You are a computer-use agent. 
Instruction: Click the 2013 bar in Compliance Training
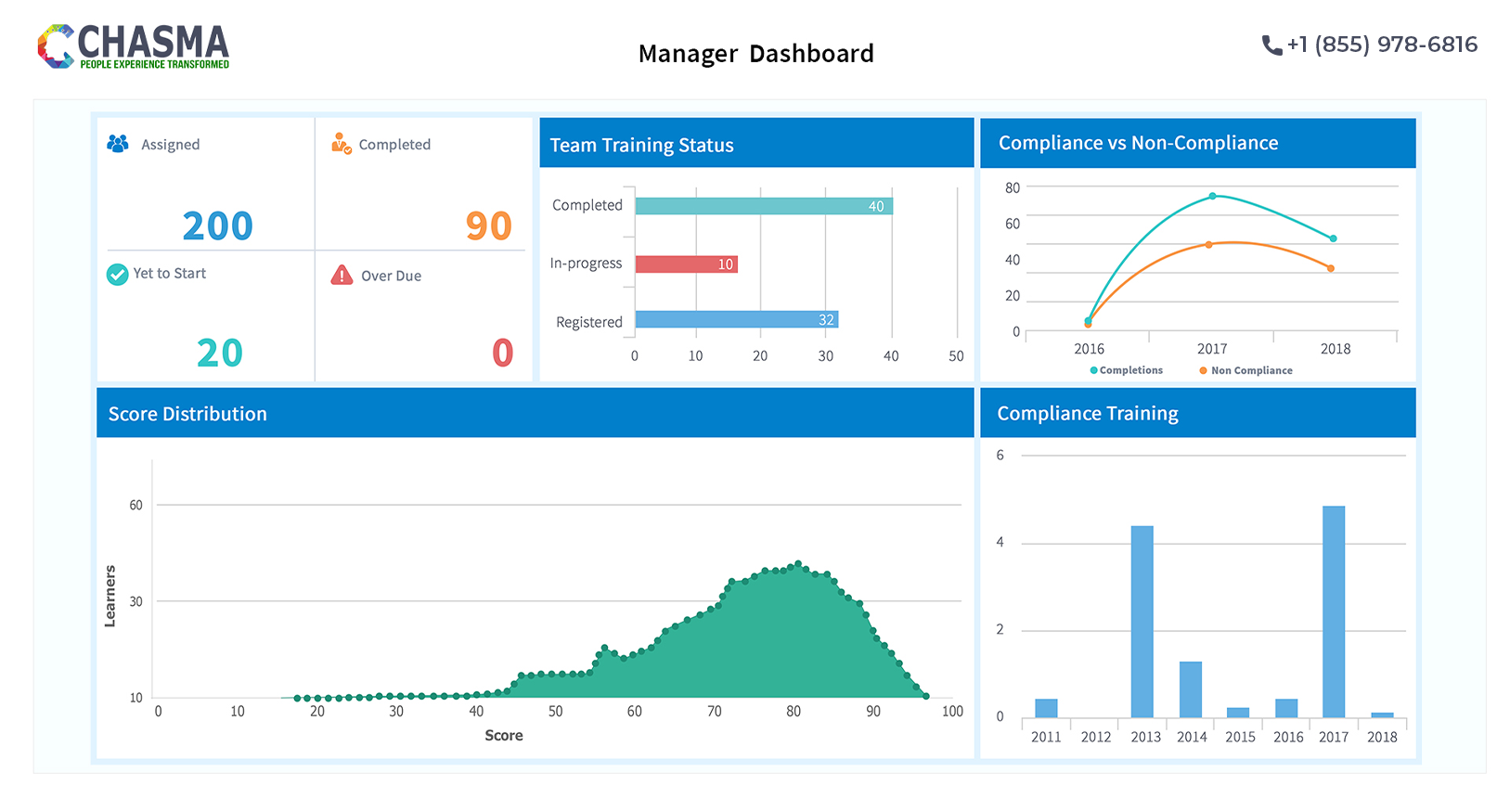click(1142, 621)
